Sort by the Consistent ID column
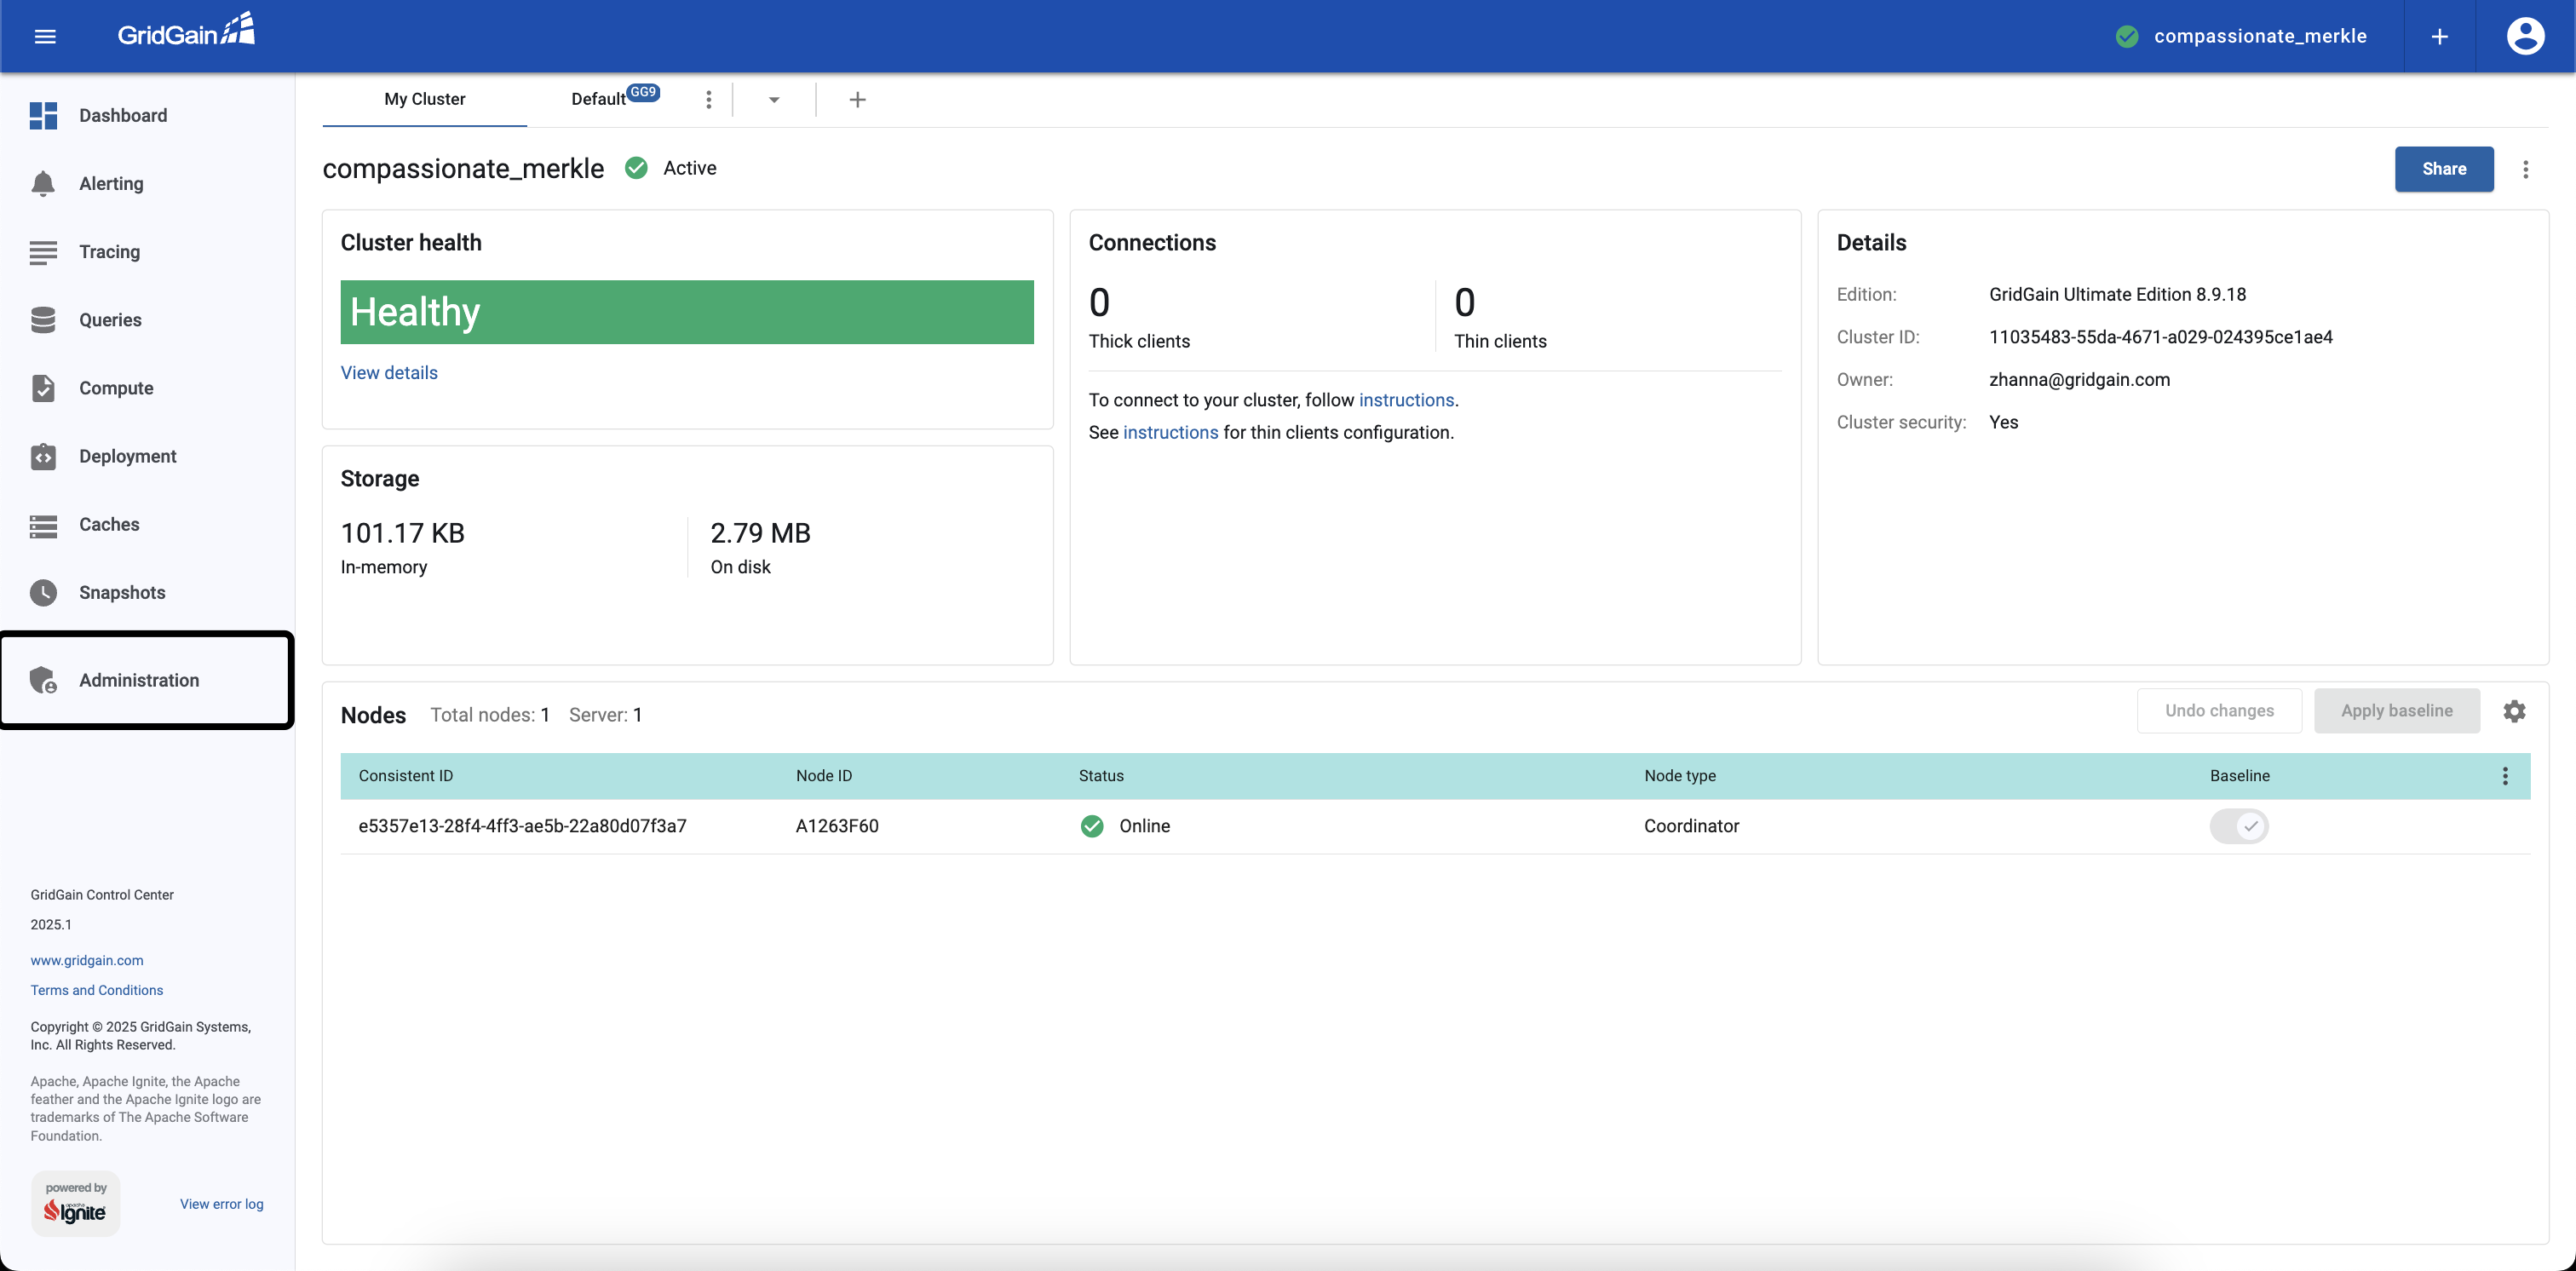 point(406,776)
